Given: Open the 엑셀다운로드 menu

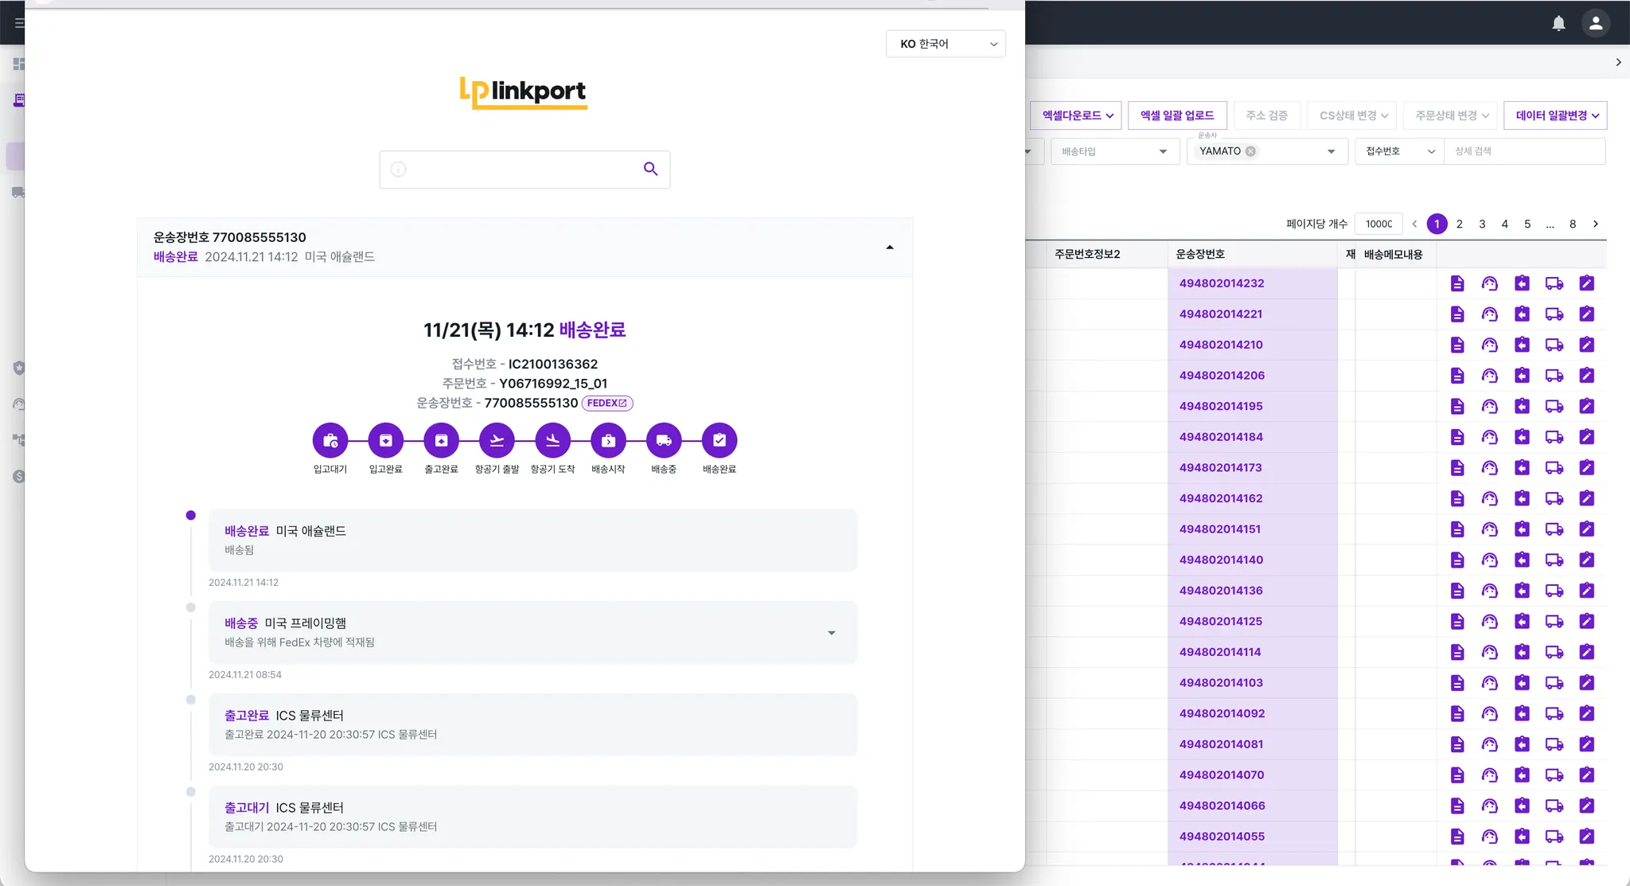Looking at the screenshot, I should (x=1076, y=115).
